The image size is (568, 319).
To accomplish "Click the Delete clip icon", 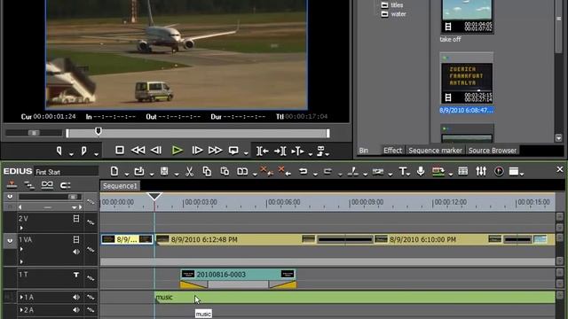I will click(x=266, y=171).
